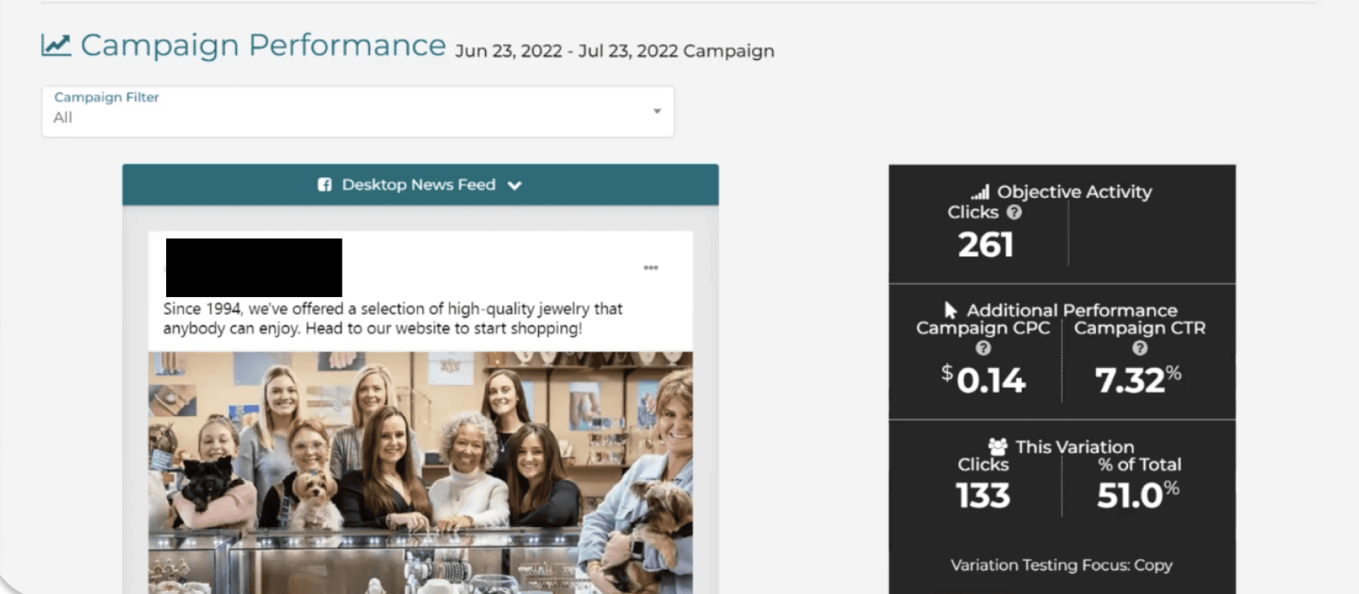Click the date range Jun 23, 2022 - Jul 23, 2022
Screen dimensions: 1359x594
point(566,51)
